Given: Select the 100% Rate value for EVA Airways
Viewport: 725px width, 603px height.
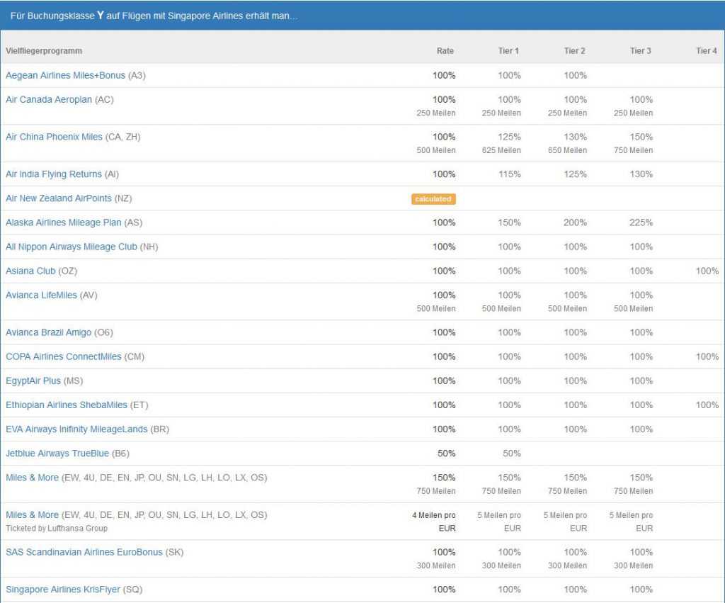Looking at the screenshot, I should [445, 429].
